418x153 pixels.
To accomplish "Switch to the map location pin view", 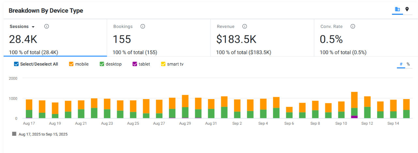I will pos(407,9).
